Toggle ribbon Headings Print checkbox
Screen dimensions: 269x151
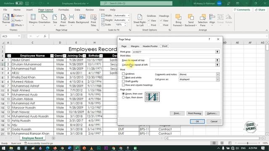[x=161, y=25]
